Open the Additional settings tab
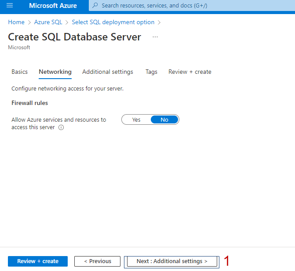Image resolution: width=295 pixels, height=271 pixels. click(108, 72)
